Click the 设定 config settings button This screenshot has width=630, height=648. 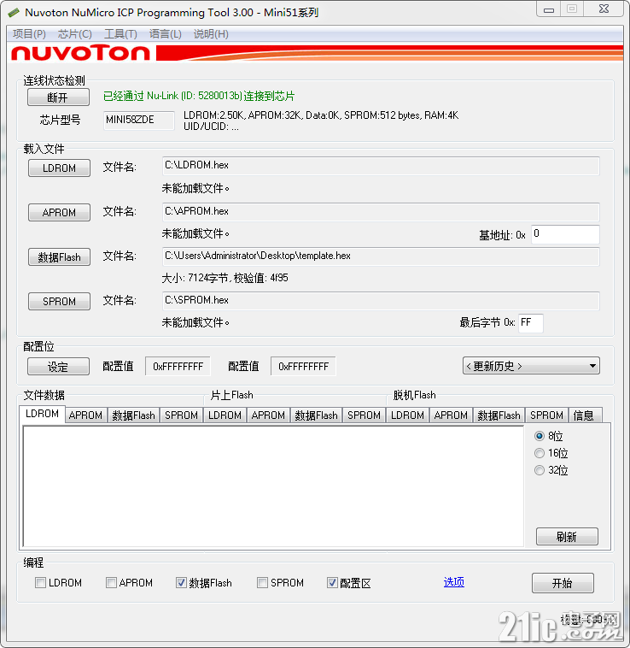tap(58, 366)
